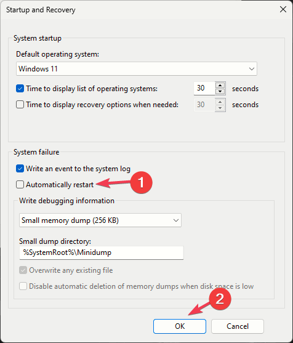Image resolution: width=293 pixels, height=343 pixels.
Task: Decrease the operating systems list time spinner
Action: (x=220, y=91)
